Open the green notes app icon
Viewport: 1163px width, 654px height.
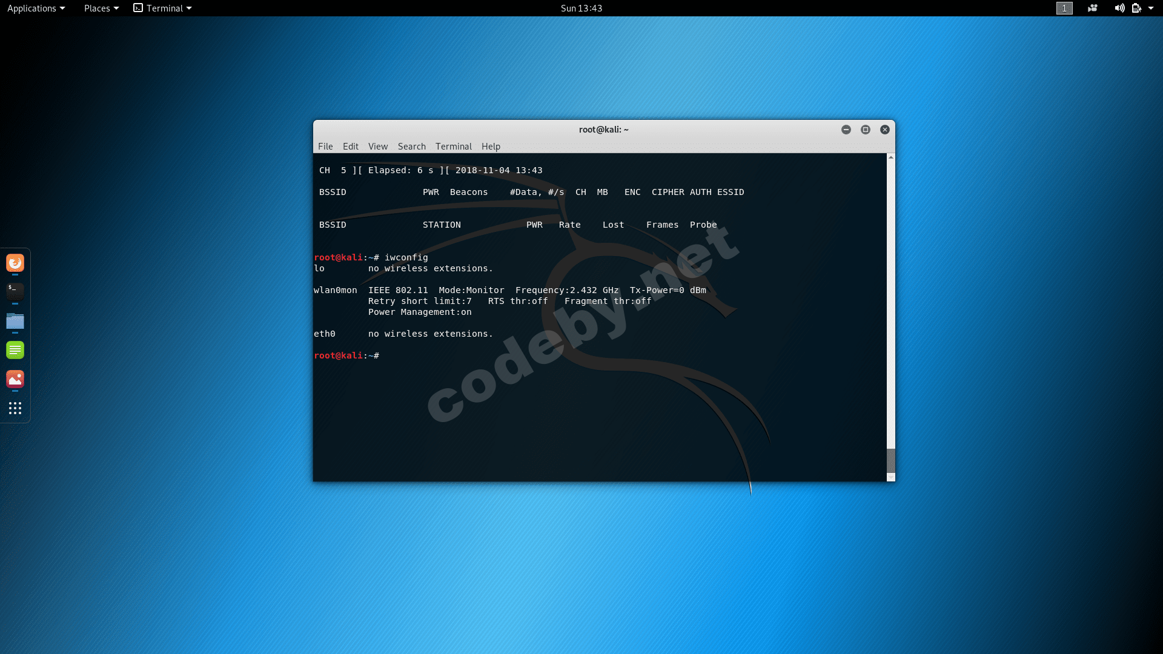tap(15, 350)
